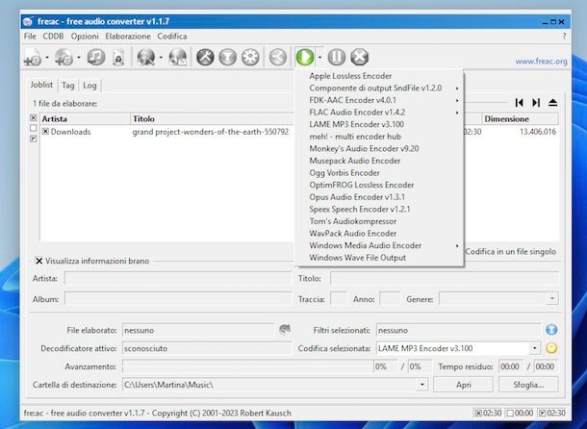Switch to the Tag tab
587x429 pixels.
67,86
